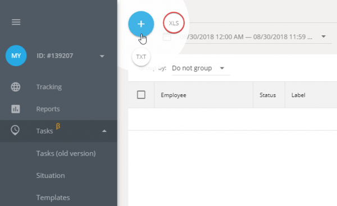Screen dimensions: 337x206
Task: Tick the select-all checkbox in table header
Action: (141, 95)
